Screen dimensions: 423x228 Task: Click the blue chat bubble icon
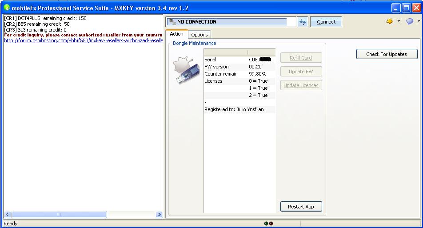[x=410, y=21]
